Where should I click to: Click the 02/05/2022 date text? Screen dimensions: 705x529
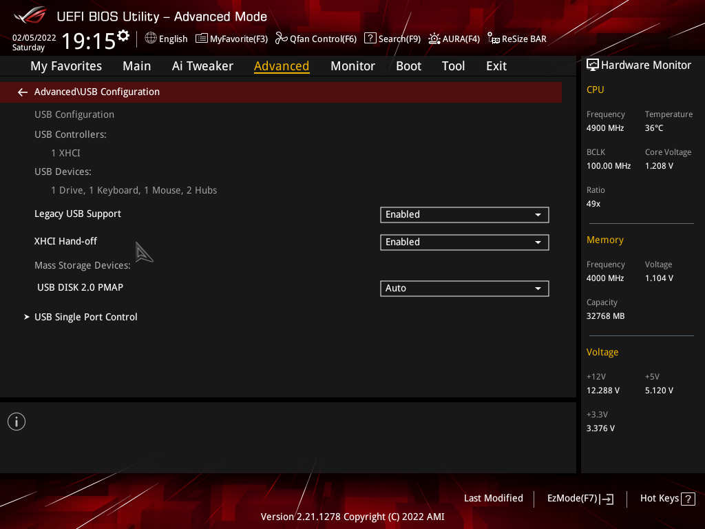tap(34, 38)
